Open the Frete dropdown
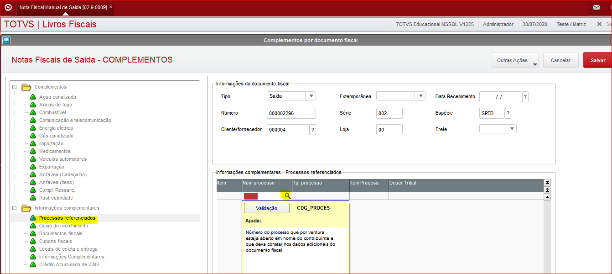 click(x=512, y=129)
